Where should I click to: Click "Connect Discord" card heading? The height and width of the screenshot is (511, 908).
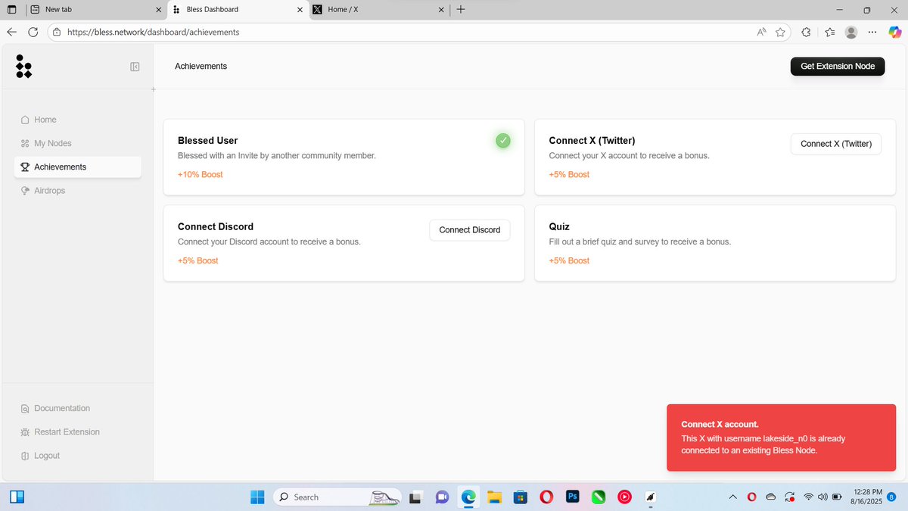click(x=216, y=227)
